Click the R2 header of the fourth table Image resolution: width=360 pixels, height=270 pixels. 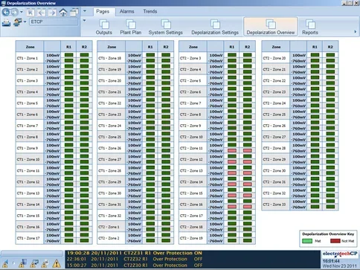[x=330, y=47]
